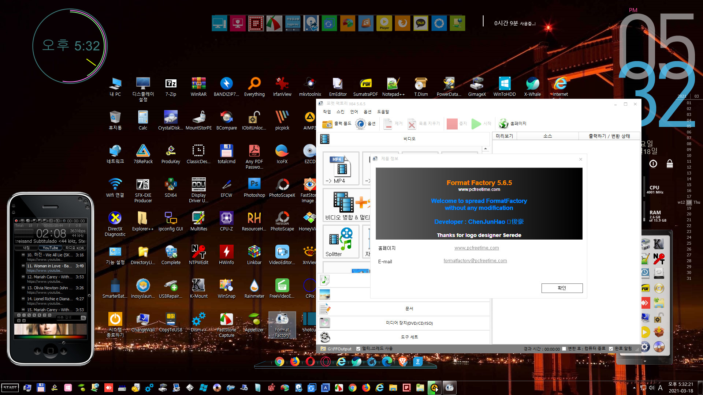Open the Rainmeter desktop icon
The image size is (703, 395).
click(x=254, y=289)
